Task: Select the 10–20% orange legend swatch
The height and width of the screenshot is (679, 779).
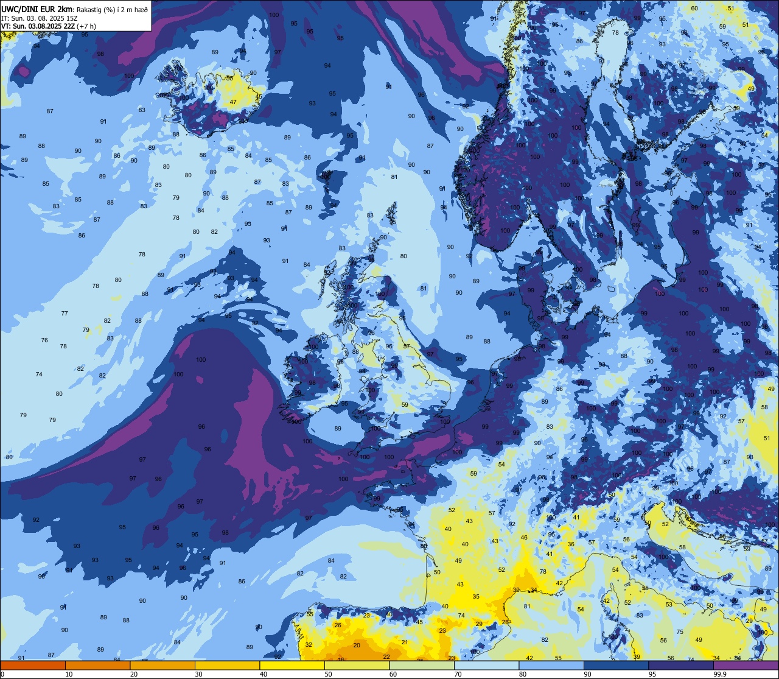Action: tap(97, 665)
